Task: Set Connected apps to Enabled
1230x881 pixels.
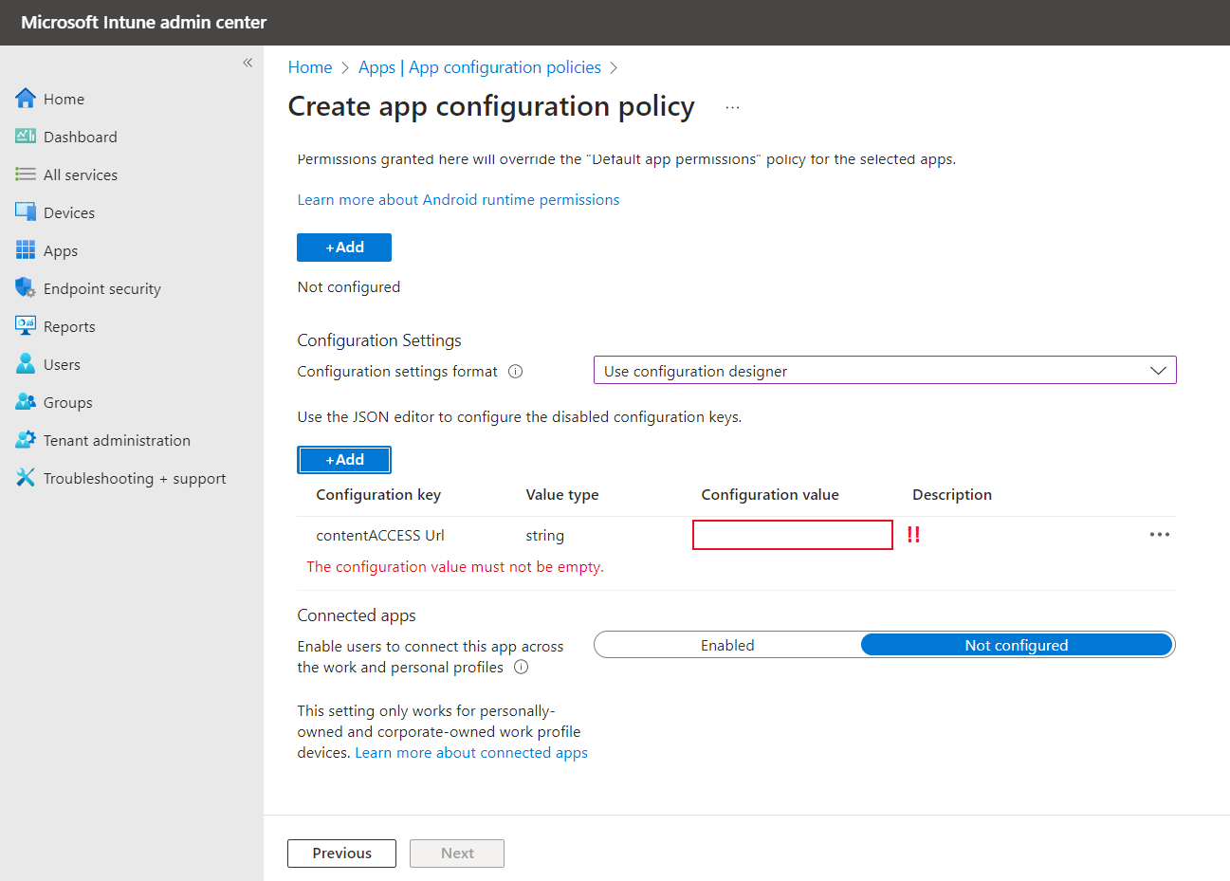Action: (x=727, y=645)
